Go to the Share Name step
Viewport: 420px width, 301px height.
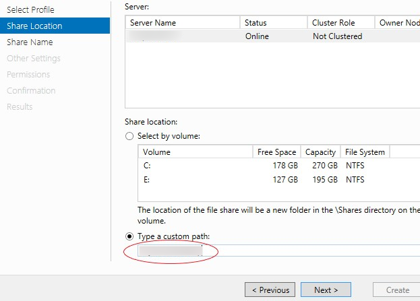(x=30, y=42)
